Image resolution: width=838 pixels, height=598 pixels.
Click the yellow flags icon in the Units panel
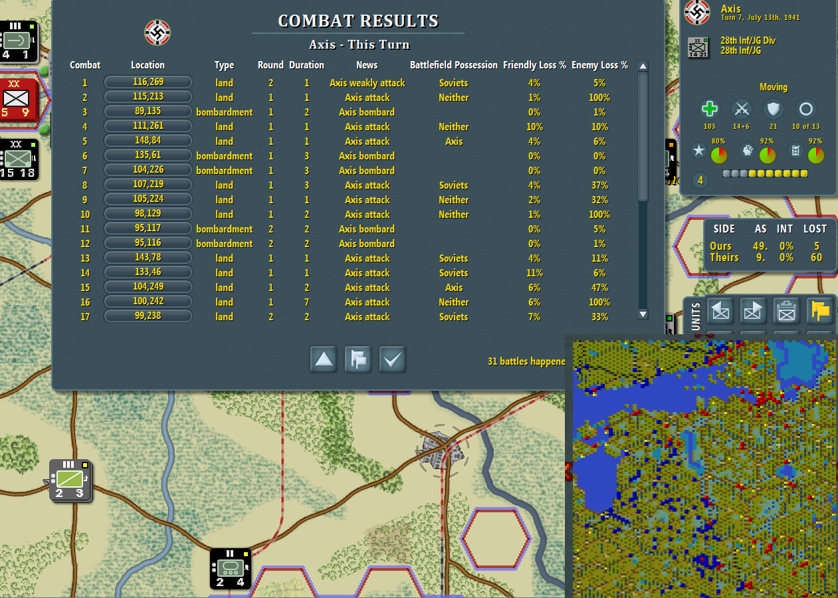(820, 310)
